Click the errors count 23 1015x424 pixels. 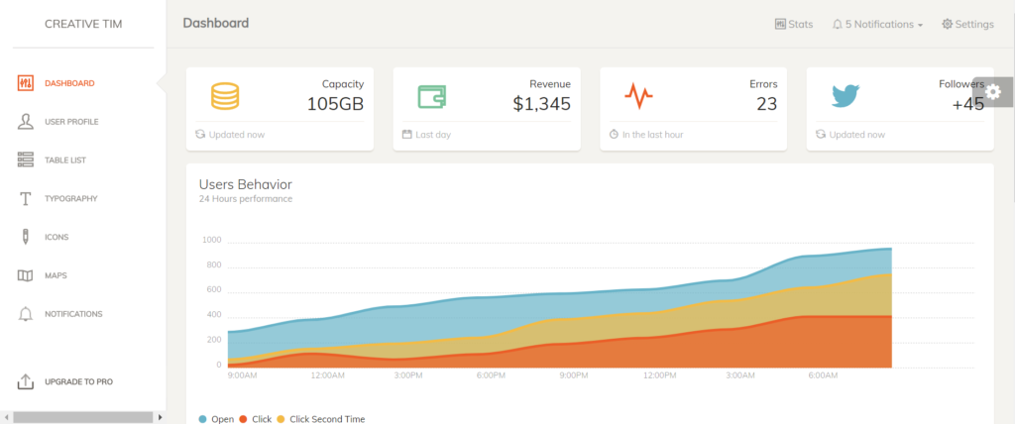767,104
